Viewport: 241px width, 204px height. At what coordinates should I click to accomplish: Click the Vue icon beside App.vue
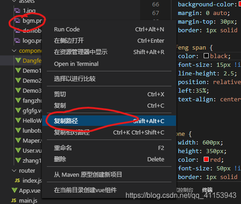pos(15,190)
